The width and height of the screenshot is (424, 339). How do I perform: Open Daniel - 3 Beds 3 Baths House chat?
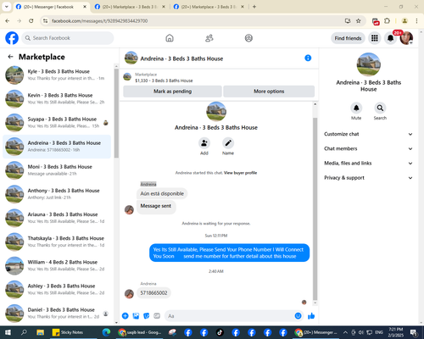[x=57, y=313]
